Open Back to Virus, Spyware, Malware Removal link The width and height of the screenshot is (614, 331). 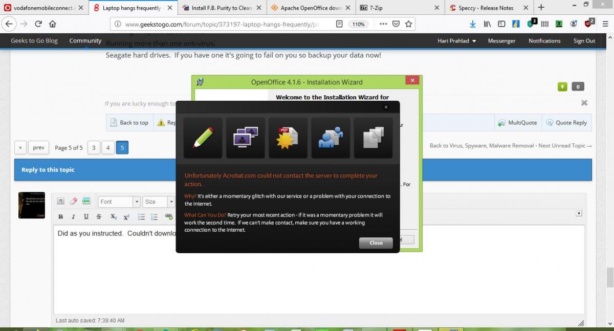[481, 146]
